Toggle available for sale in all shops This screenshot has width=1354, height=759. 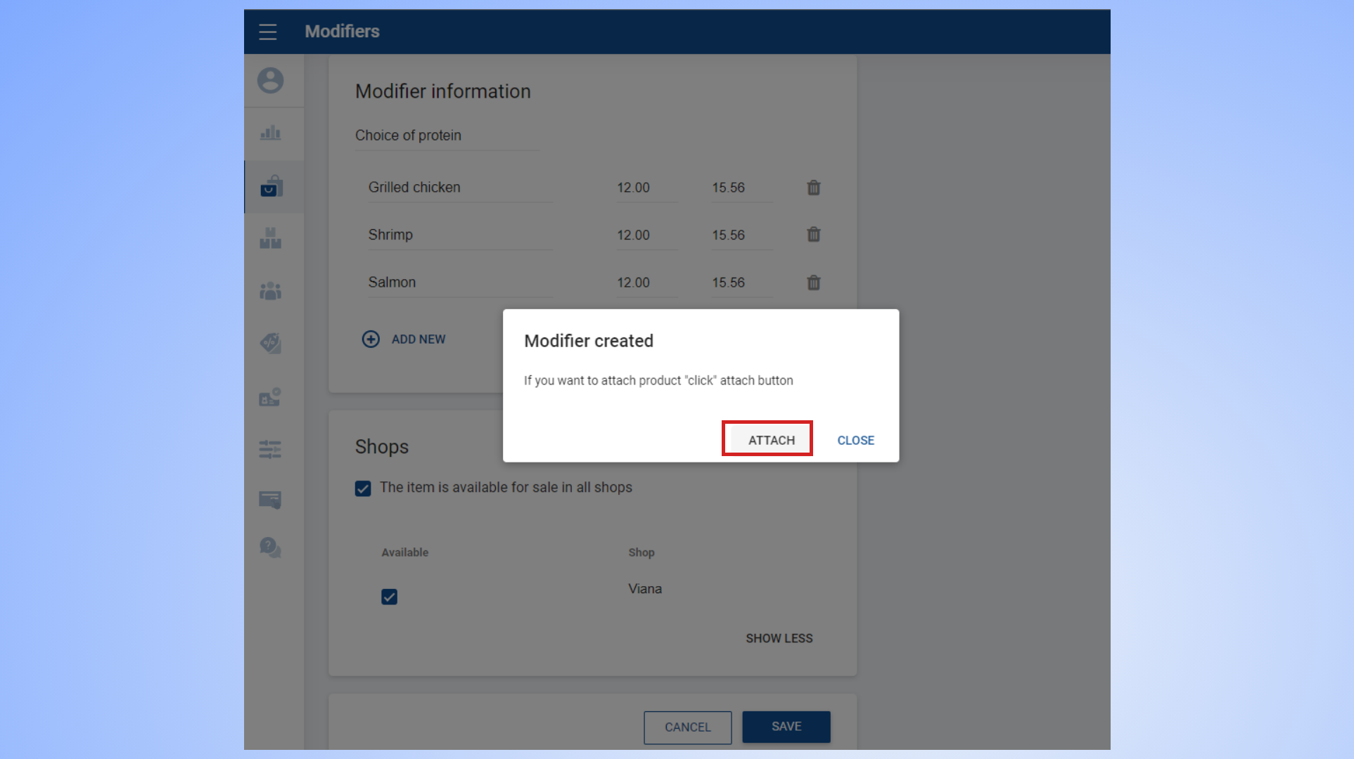click(x=363, y=488)
